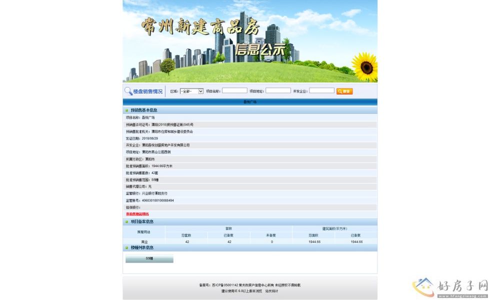500x300 pixels.
Task: Click the 项目备案信息 section header
Action: pos(142,222)
